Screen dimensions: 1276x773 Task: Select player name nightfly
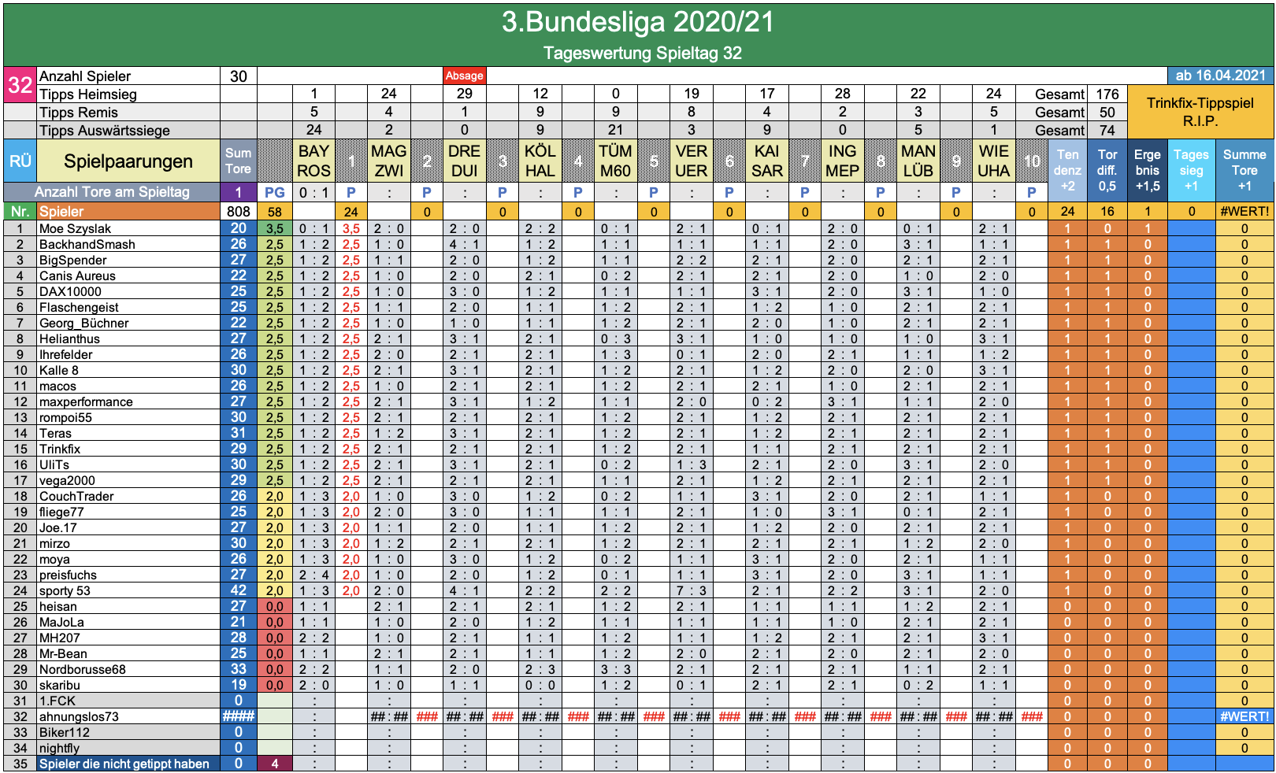coord(60,748)
